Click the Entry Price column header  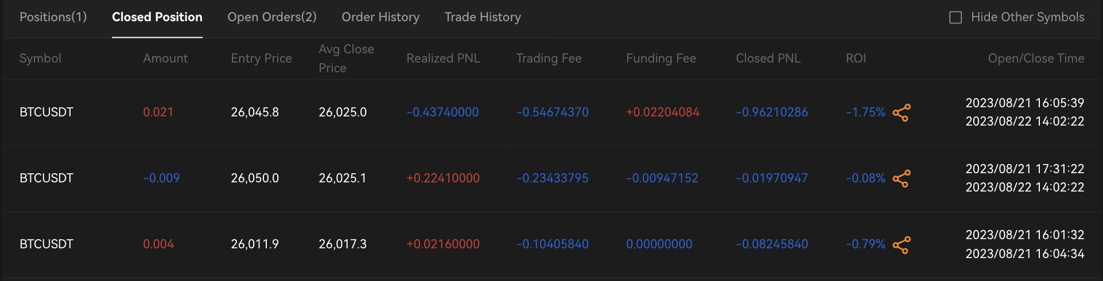[261, 58]
